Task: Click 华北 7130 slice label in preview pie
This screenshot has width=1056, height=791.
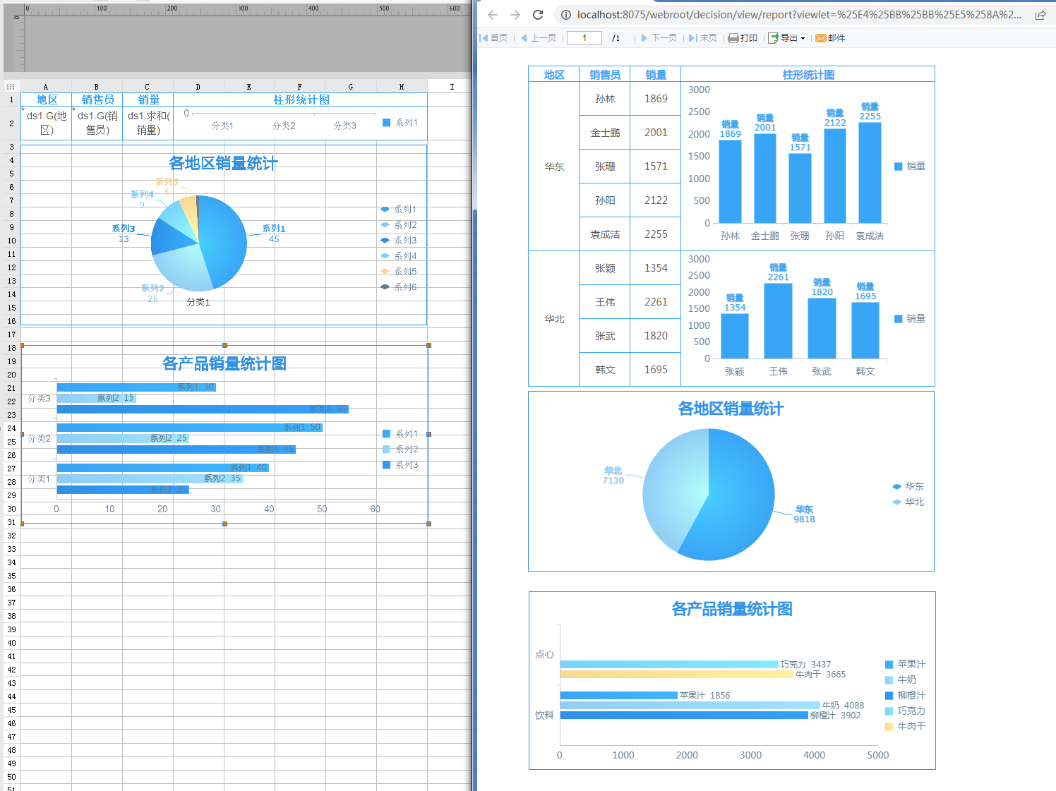Action: pos(613,476)
